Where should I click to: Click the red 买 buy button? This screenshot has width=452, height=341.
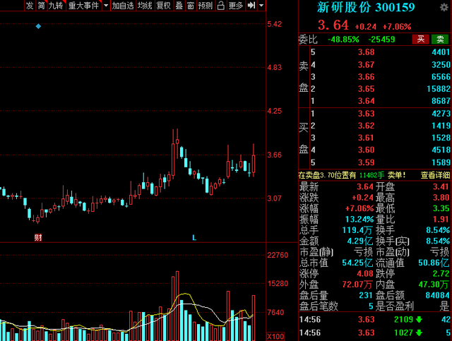click(x=421, y=40)
